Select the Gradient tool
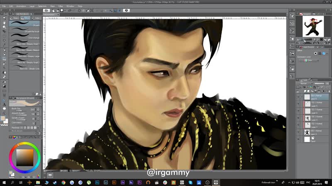The image size is (332, 186). point(4,86)
